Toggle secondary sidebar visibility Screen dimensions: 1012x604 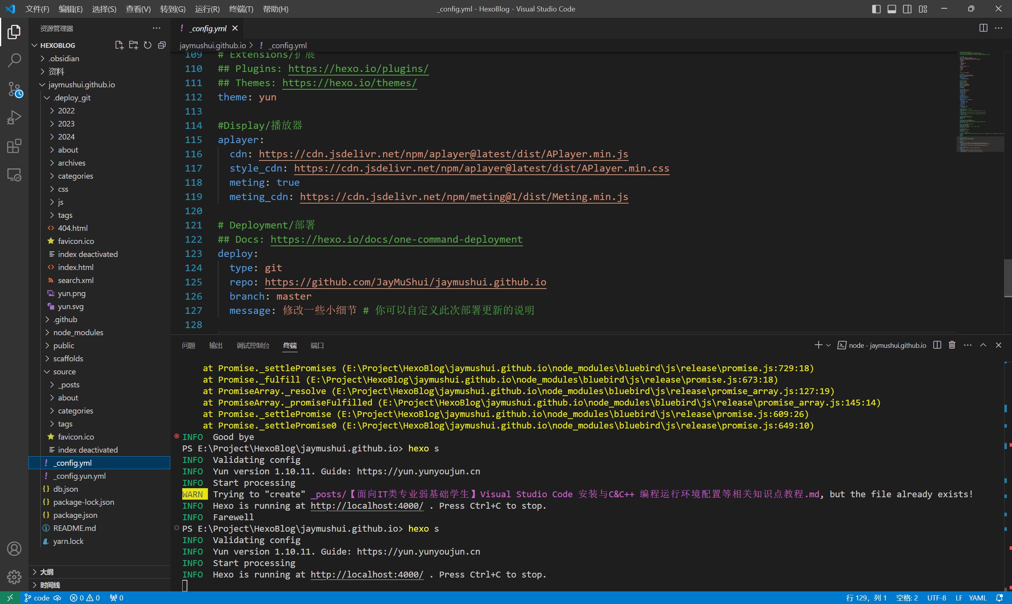point(907,9)
